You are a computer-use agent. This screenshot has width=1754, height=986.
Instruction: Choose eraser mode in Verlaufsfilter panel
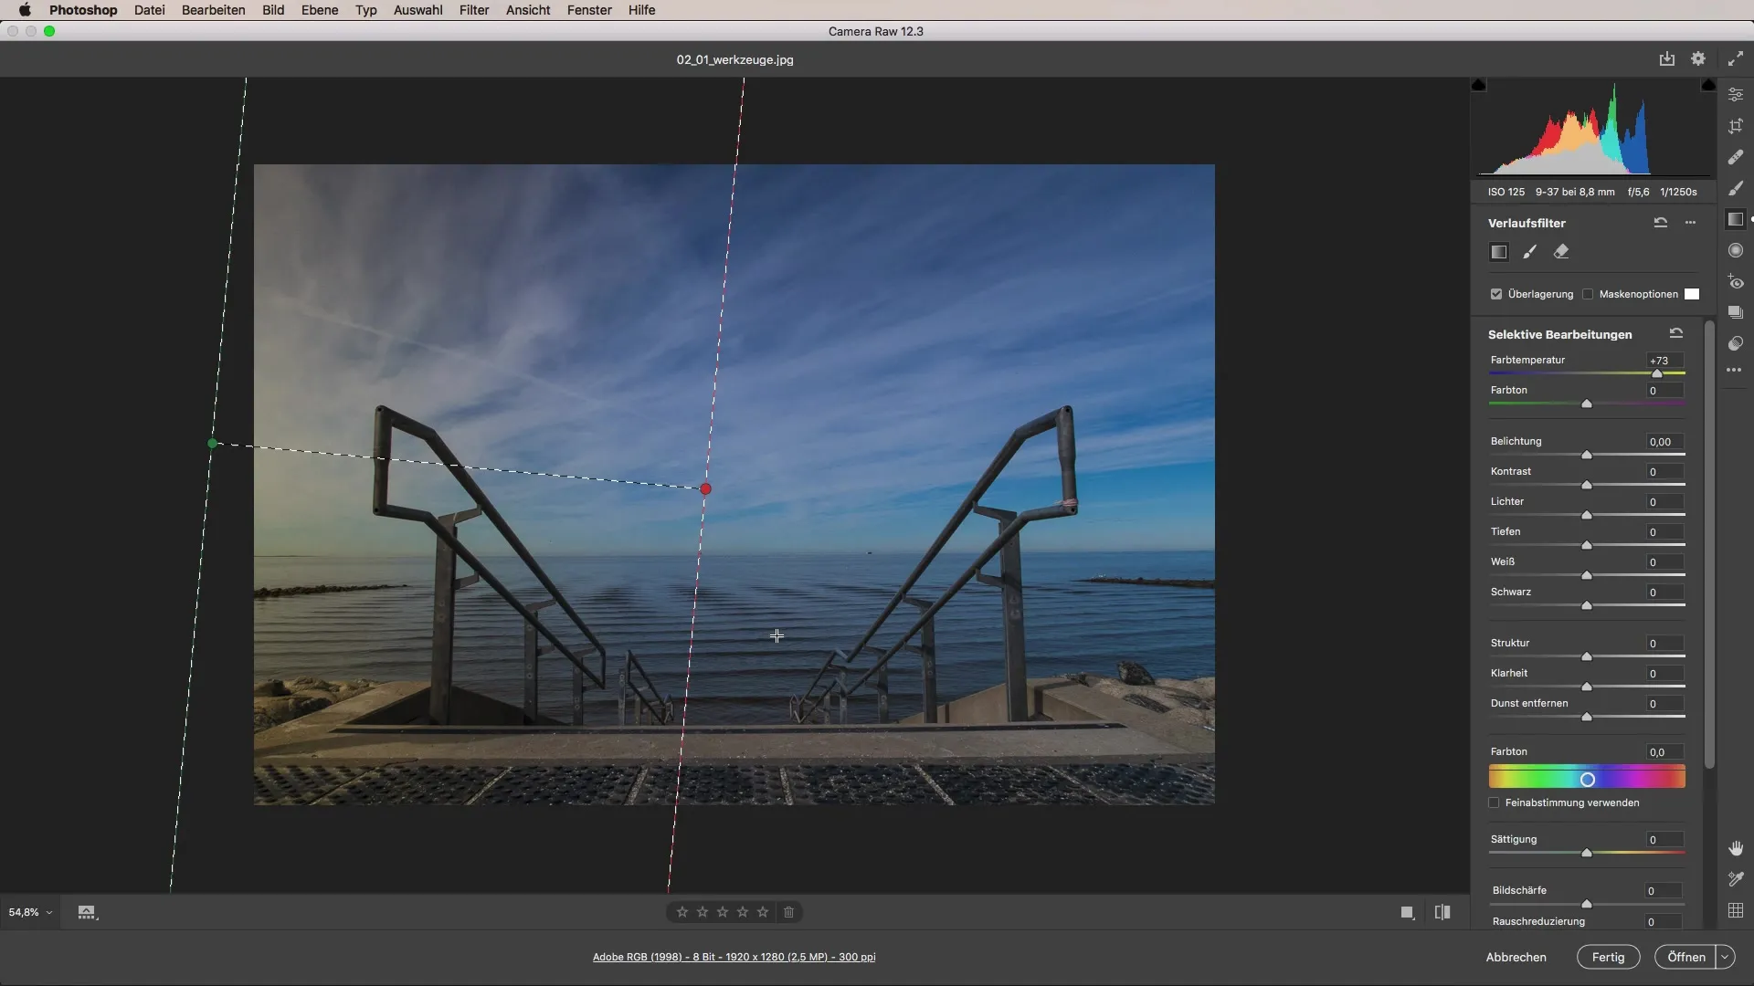click(x=1561, y=252)
